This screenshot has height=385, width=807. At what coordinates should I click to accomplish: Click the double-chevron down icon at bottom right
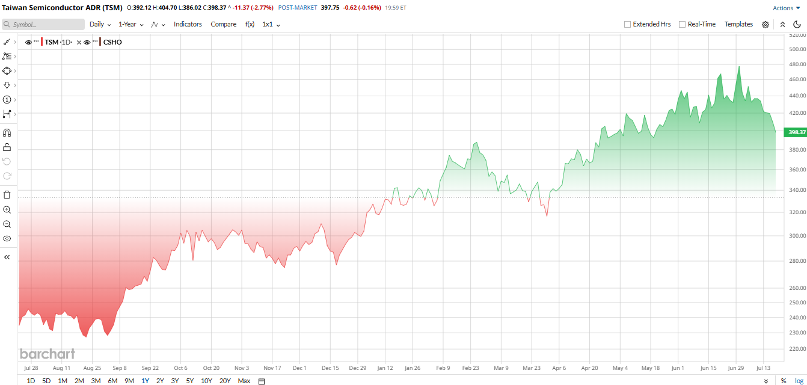pos(766,381)
